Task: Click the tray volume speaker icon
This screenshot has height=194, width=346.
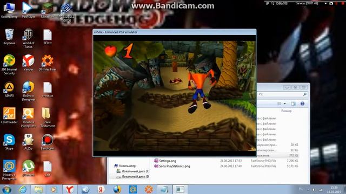Action: 314,190
